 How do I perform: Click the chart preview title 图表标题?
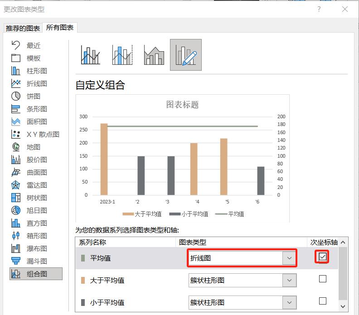tap(182, 105)
